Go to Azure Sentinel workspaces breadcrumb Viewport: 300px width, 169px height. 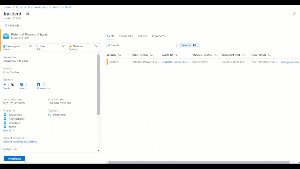[x=32, y=7]
